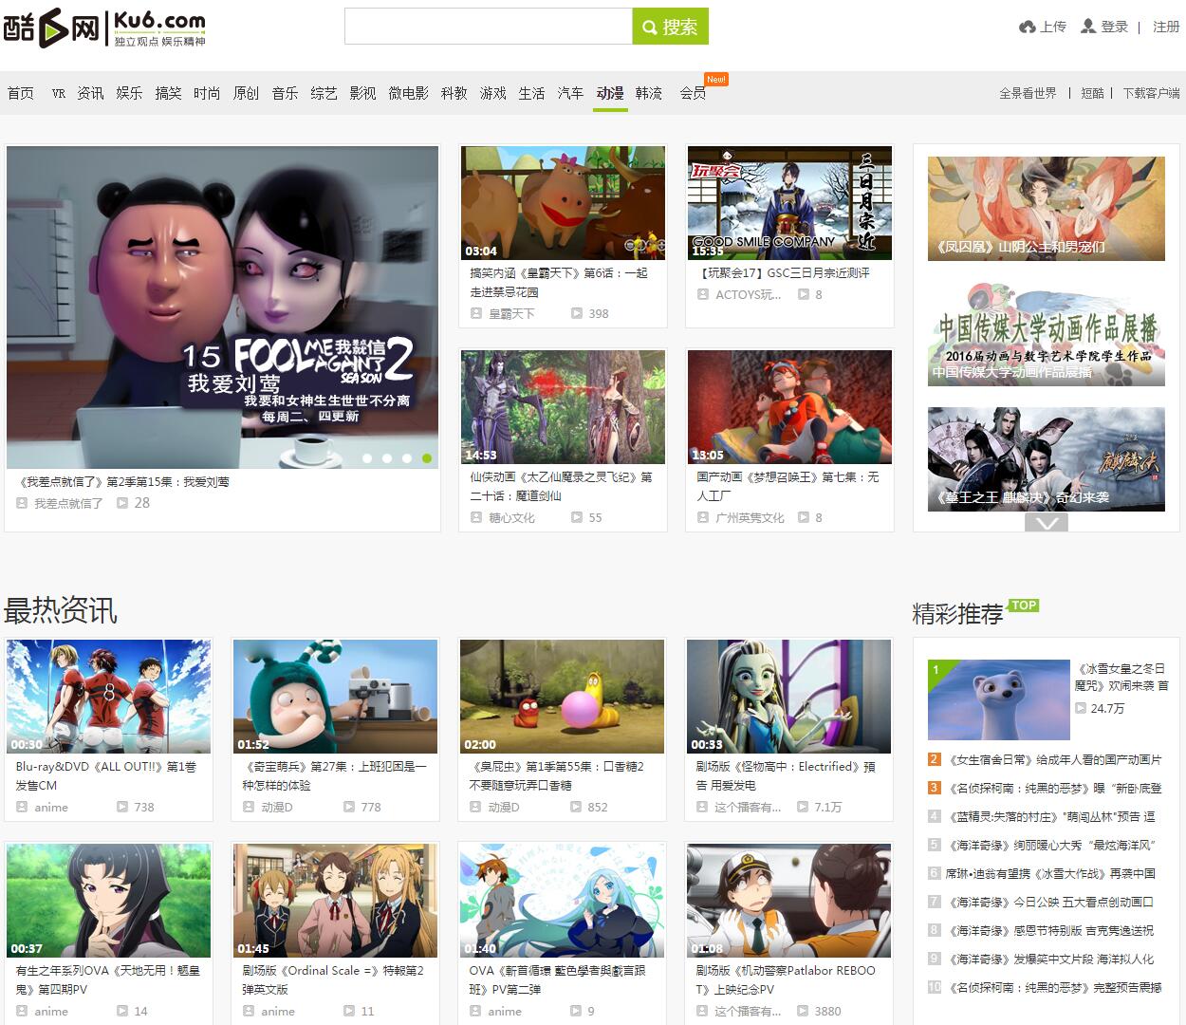This screenshot has height=1025, width=1186.
Task: Open 《凤囚凰》山阴公主和男宠们 banner
Action: (1047, 209)
